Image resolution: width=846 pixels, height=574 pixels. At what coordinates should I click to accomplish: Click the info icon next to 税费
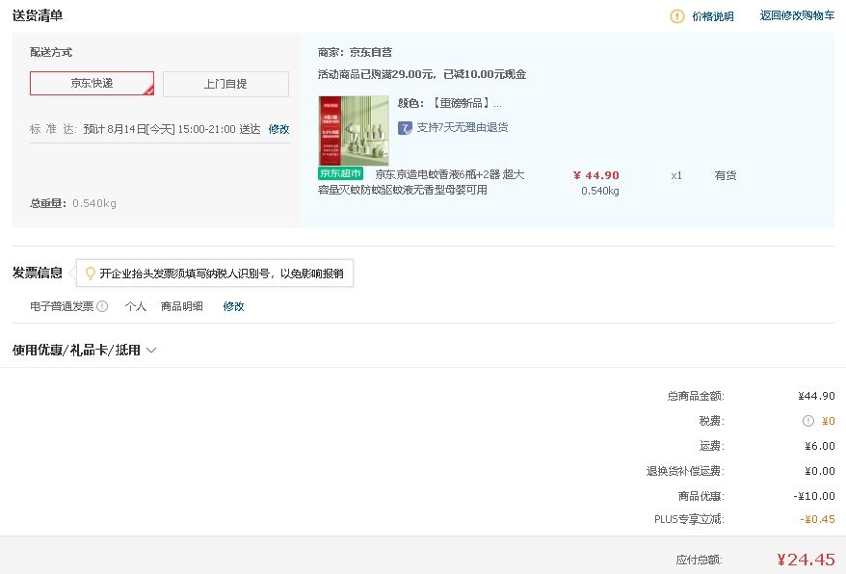point(808,421)
